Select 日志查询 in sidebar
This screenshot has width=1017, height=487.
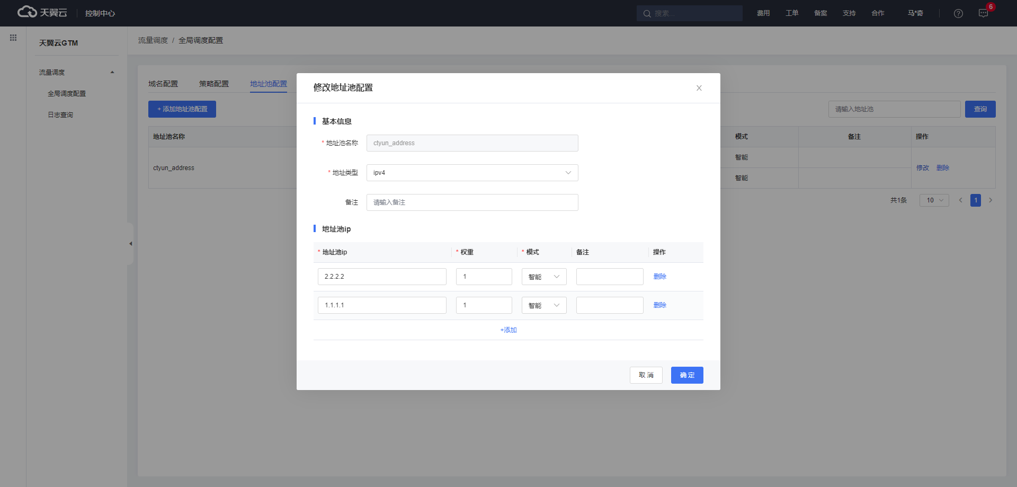(x=60, y=114)
